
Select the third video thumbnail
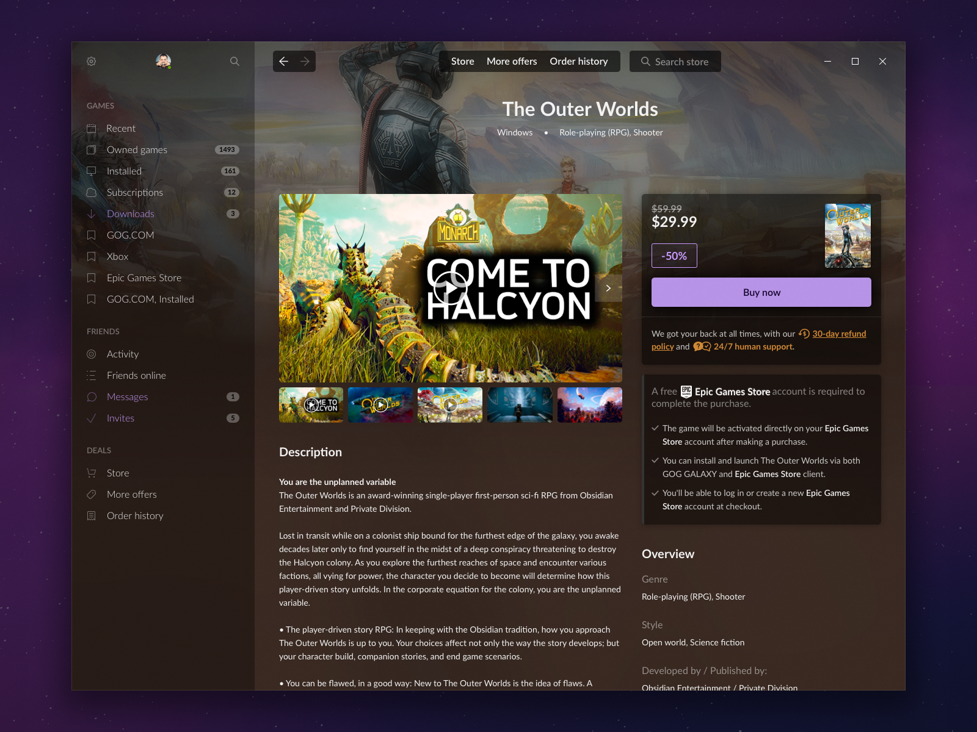tap(450, 405)
